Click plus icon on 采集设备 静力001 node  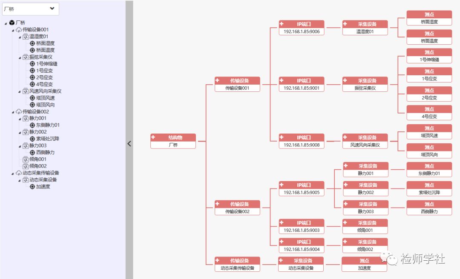click(x=346, y=165)
